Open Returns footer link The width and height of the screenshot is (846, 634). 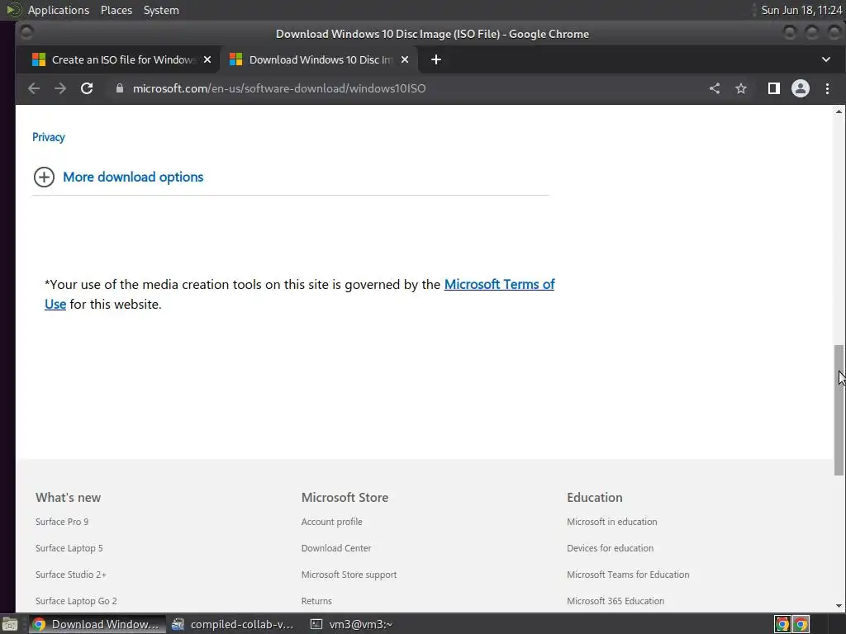[316, 601]
